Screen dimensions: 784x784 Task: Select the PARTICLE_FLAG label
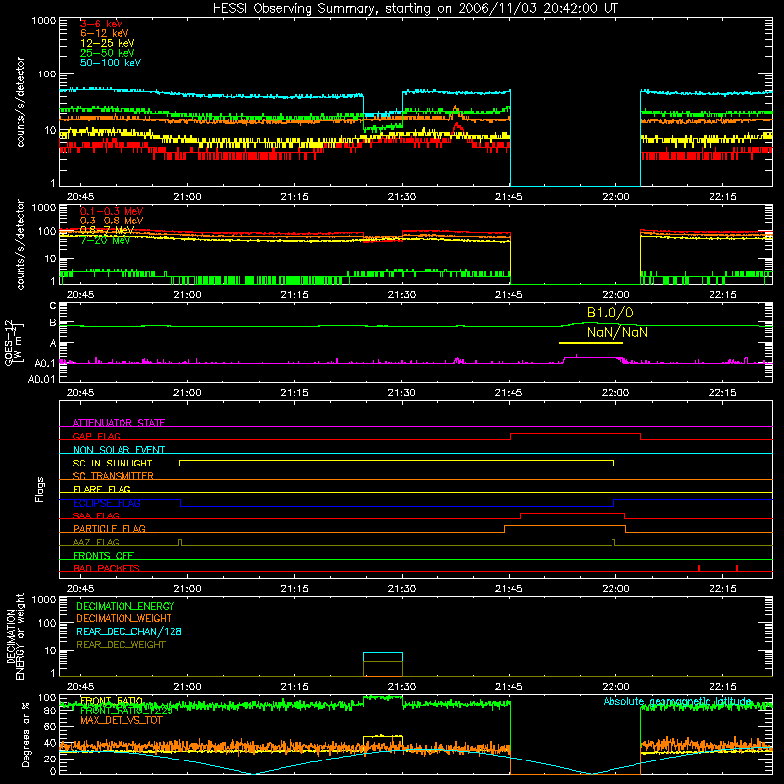click(x=110, y=528)
